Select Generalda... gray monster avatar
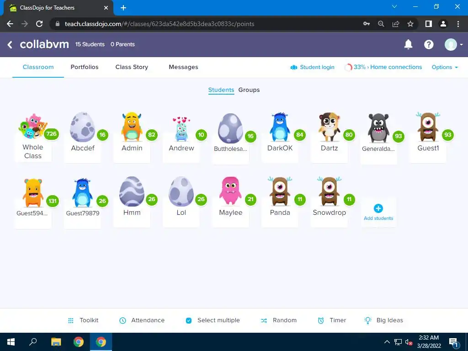Image resolution: width=468 pixels, height=351 pixels. coord(378,128)
